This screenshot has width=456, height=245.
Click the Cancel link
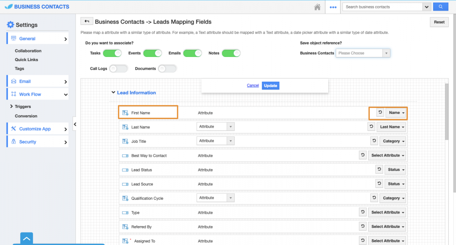click(253, 85)
